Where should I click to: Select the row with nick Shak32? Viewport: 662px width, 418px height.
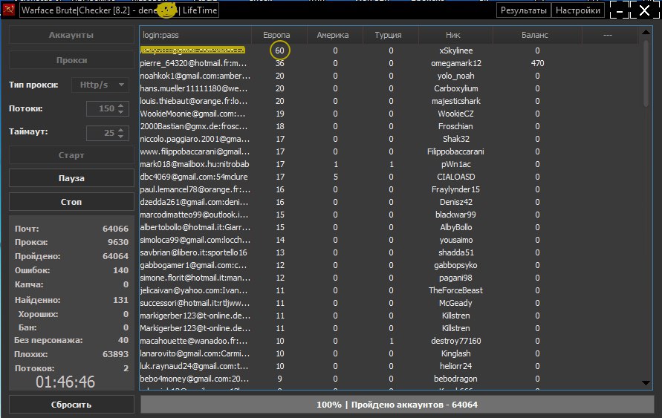click(389, 139)
